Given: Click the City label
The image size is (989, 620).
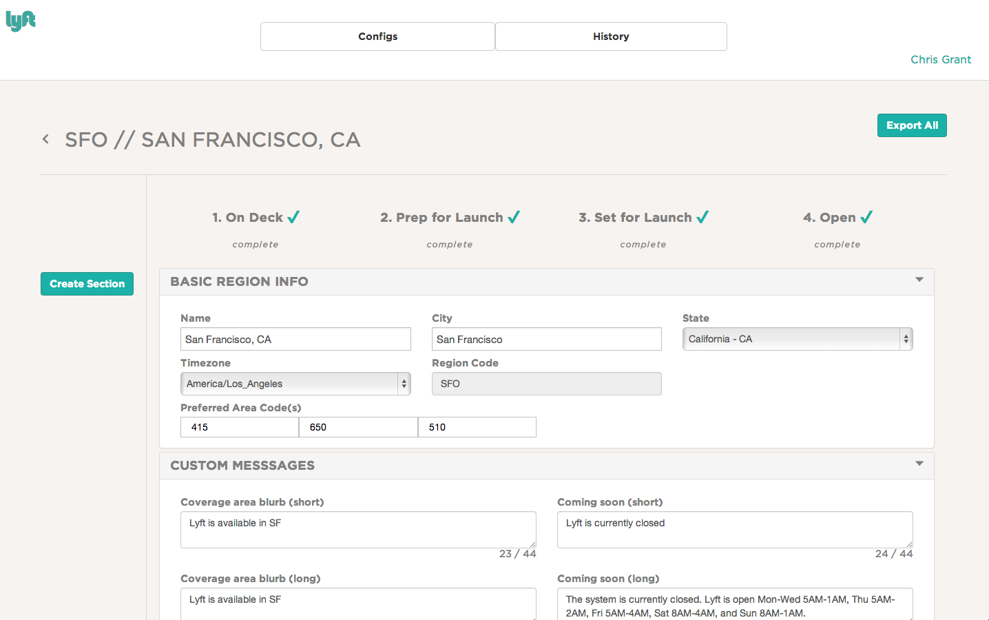Looking at the screenshot, I should [442, 318].
